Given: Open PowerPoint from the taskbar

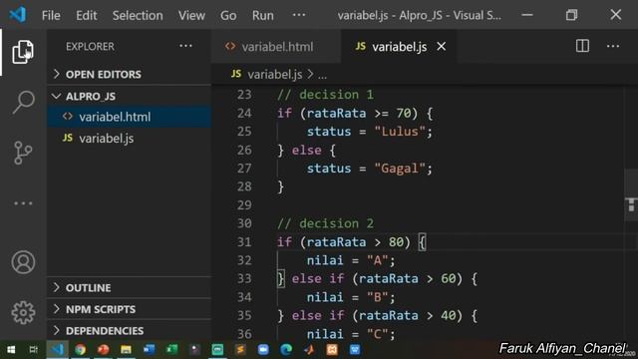Looking at the screenshot, I should tap(103, 350).
